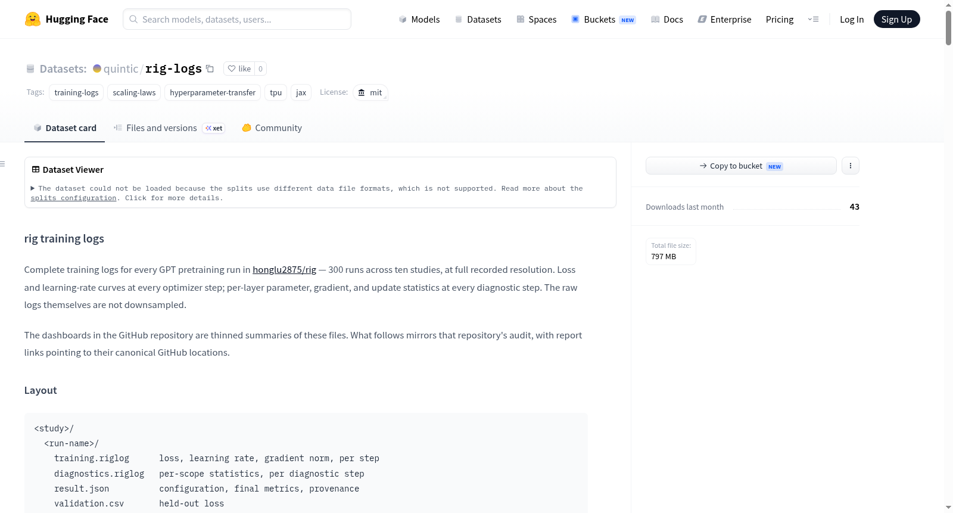
Task: Expand the dataset error details triangle
Action: 33,188
